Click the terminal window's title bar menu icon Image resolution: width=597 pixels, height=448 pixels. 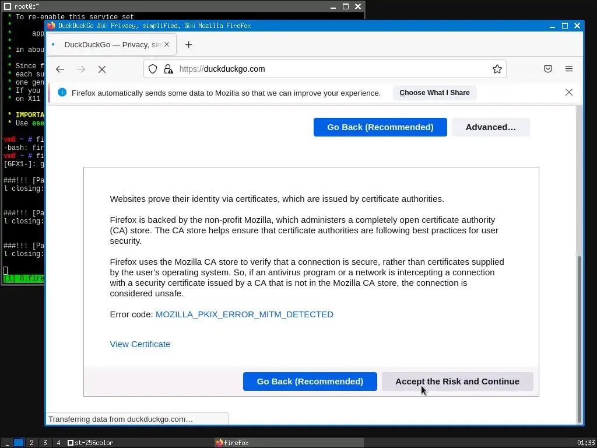pos(8,6)
